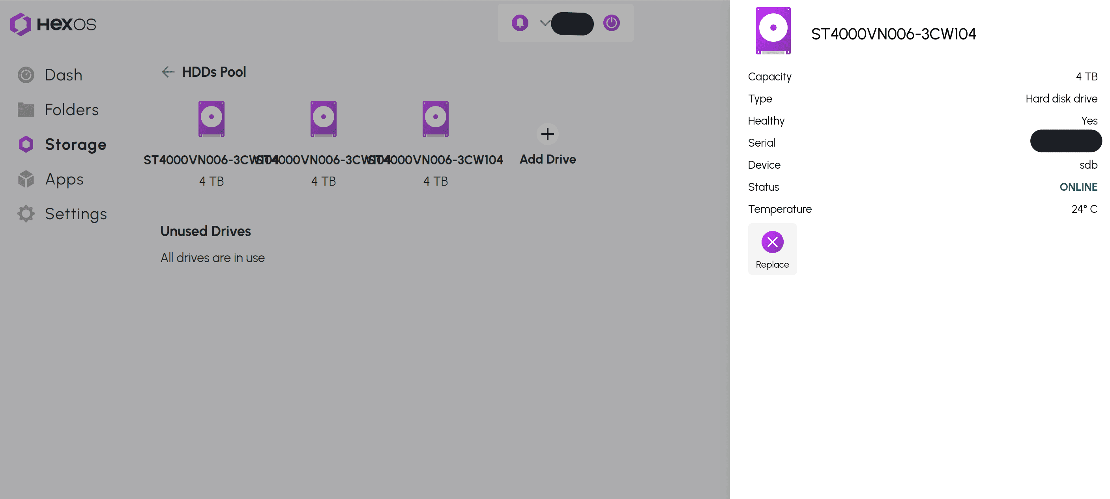1110x499 pixels.
Task: Click the Add Drive label
Action: point(547,159)
